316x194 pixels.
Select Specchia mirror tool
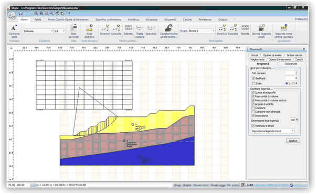click(151, 30)
